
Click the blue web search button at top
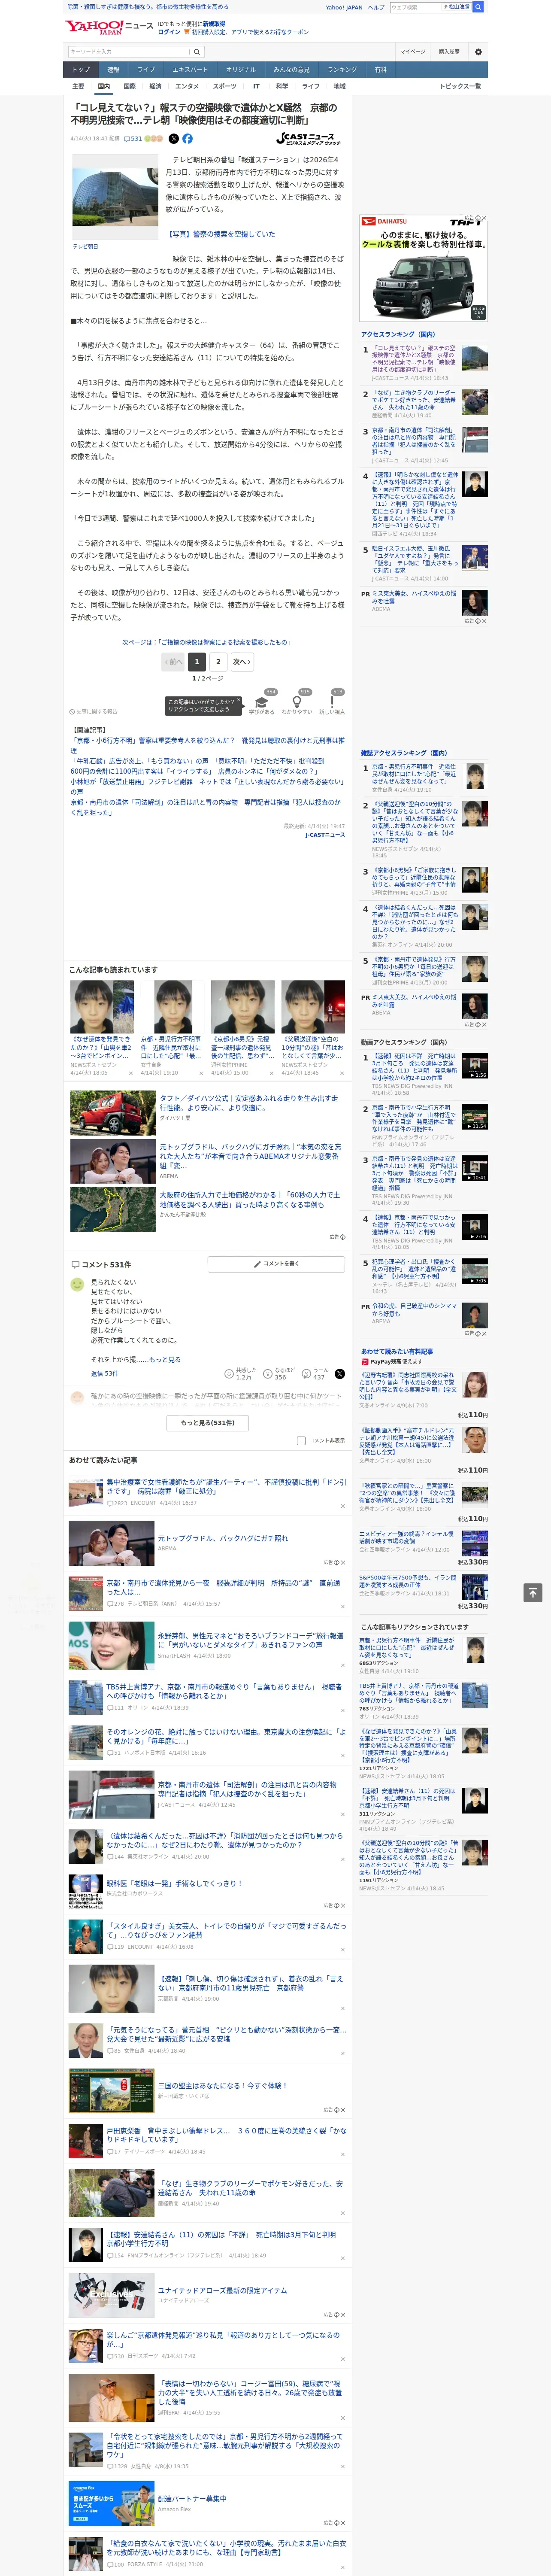[x=478, y=7]
